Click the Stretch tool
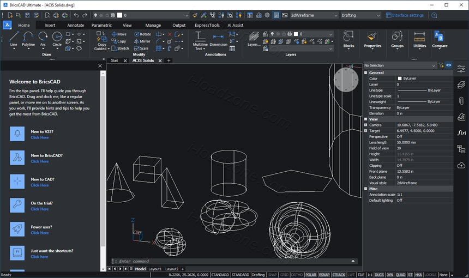469x278 pixels. (120, 48)
